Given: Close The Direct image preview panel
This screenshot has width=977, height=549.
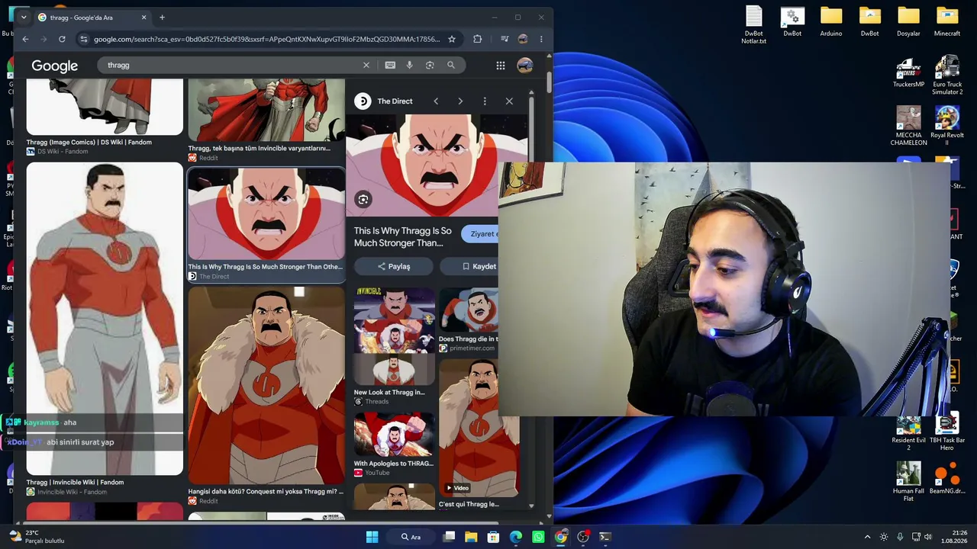Looking at the screenshot, I should tap(509, 101).
